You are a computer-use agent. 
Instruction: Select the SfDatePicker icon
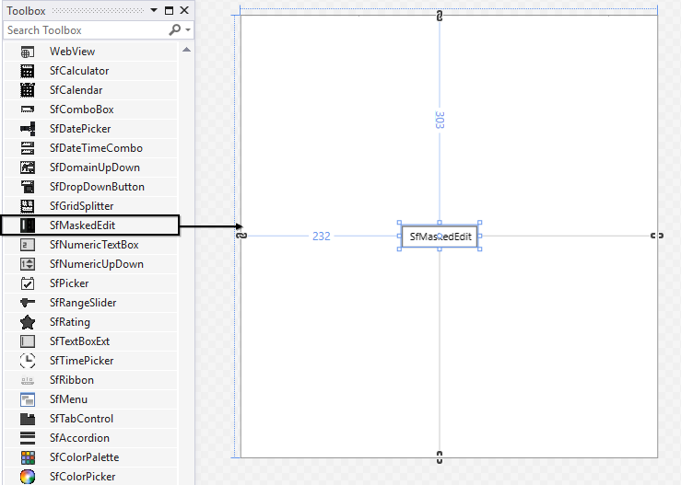pos(28,129)
